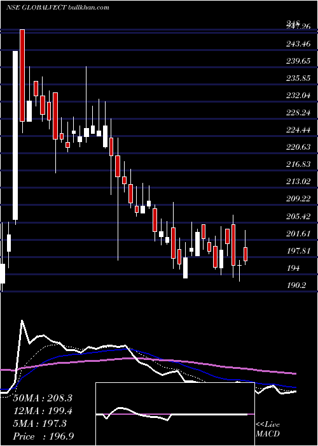Click the Price : 196.9 readout

pos(43,436)
